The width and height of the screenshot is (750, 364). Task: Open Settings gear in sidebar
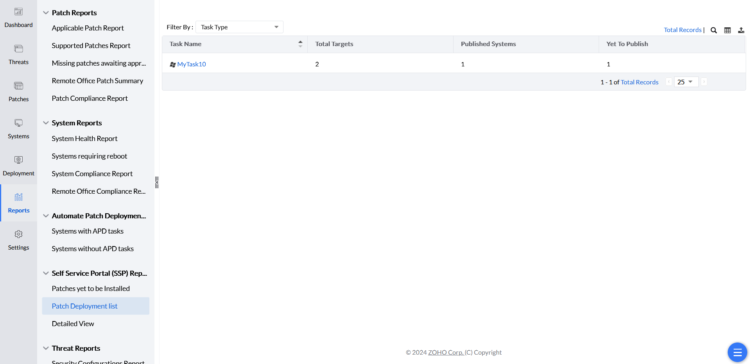[18, 234]
